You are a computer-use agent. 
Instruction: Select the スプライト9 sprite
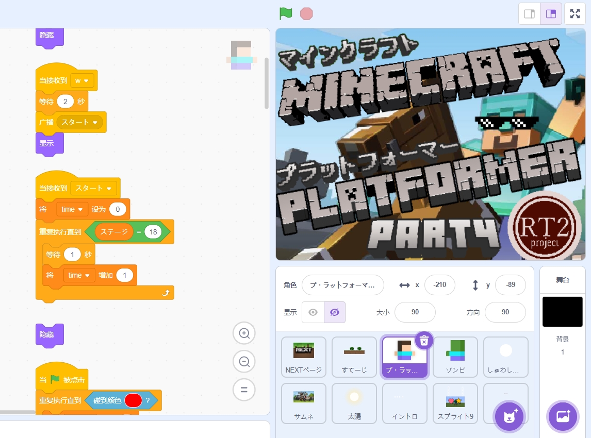click(455, 403)
